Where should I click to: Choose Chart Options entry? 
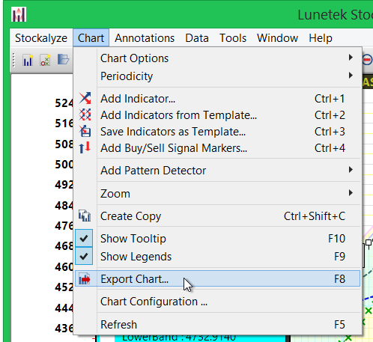217,58
